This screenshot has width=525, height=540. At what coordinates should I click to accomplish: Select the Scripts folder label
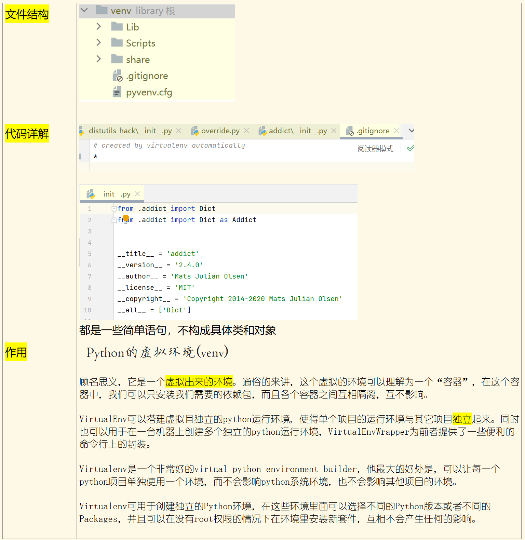click(x=140, y=43)
